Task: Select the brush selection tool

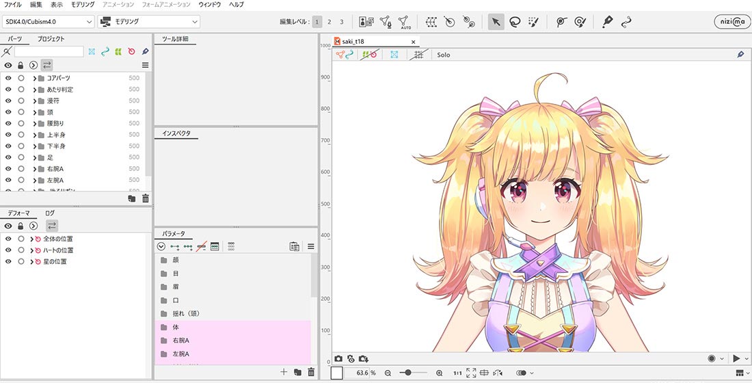Action: click(x=533, y=22)
